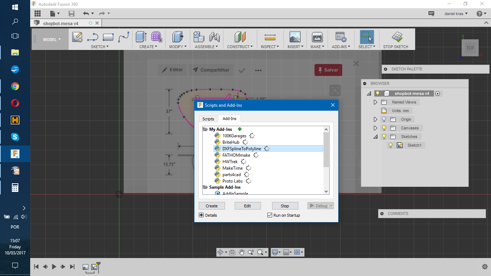Toggle the Origin folder visibility bulb

tap(384, 119)
